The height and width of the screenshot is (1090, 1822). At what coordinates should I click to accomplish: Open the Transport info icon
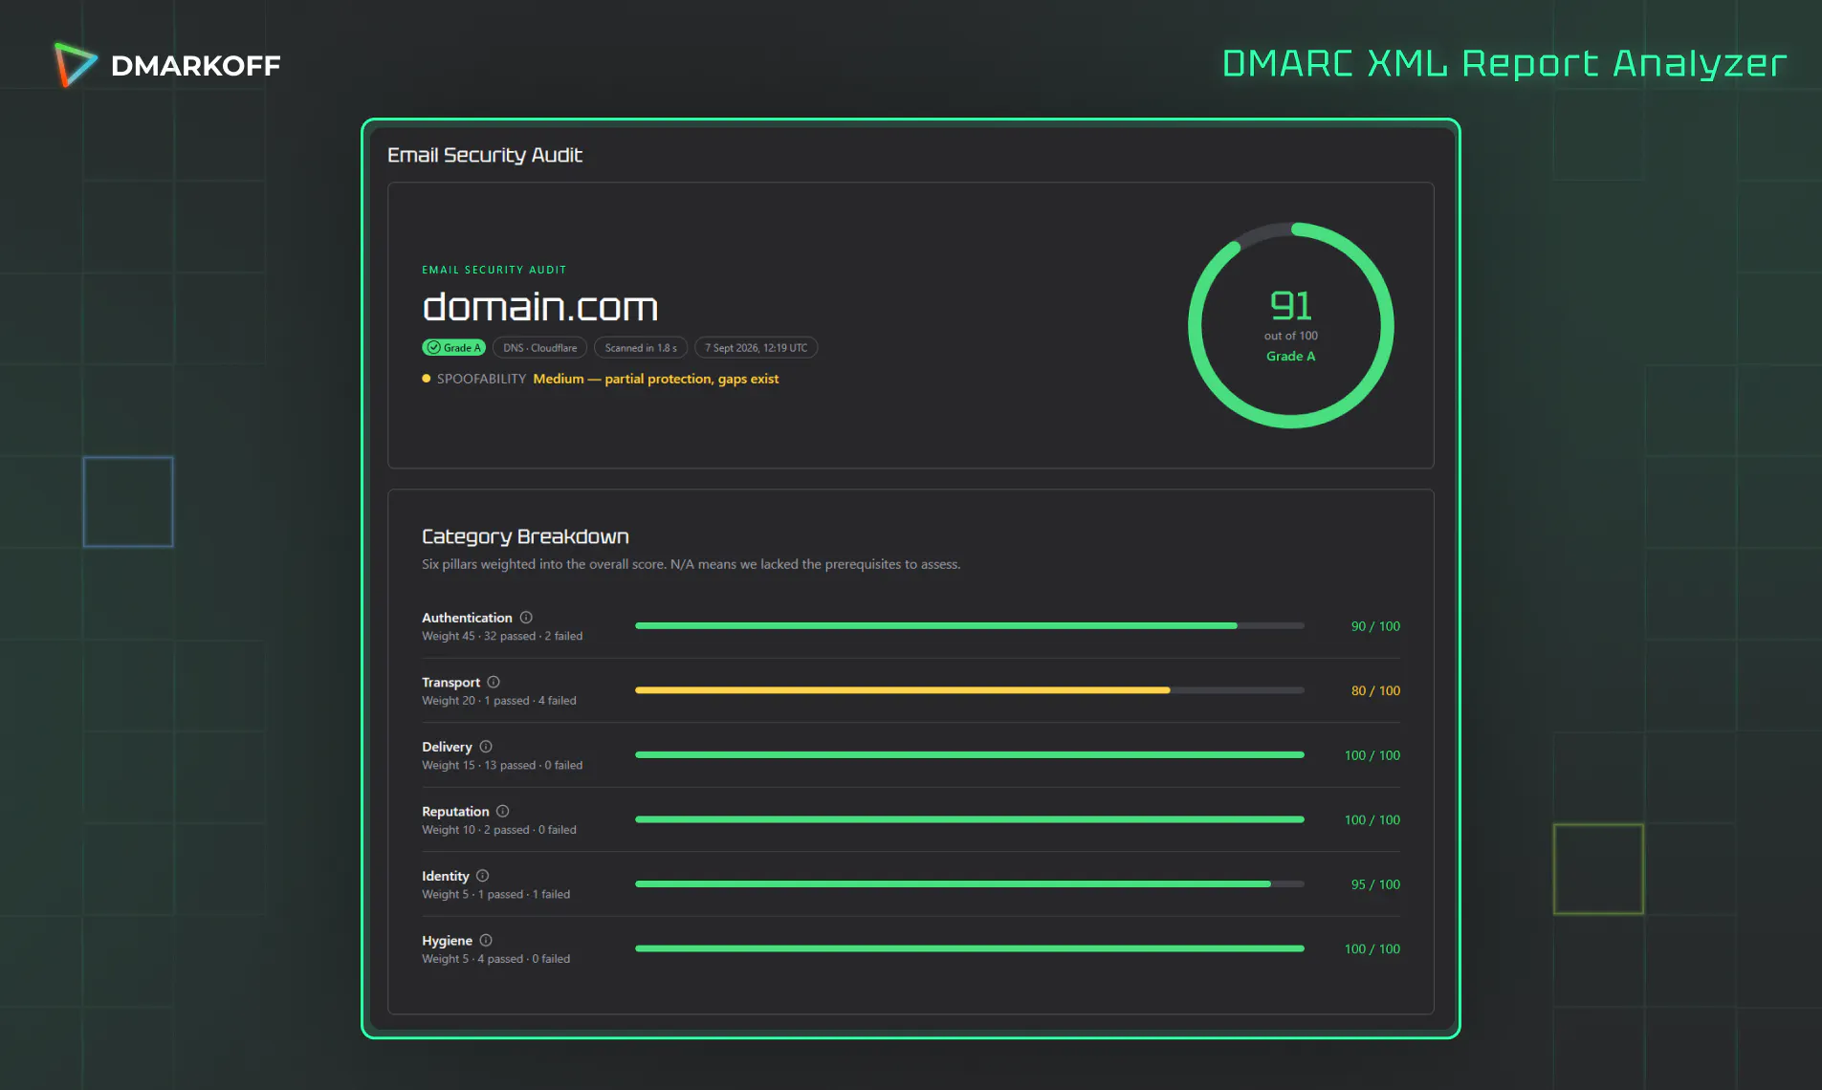click(494, 682)
